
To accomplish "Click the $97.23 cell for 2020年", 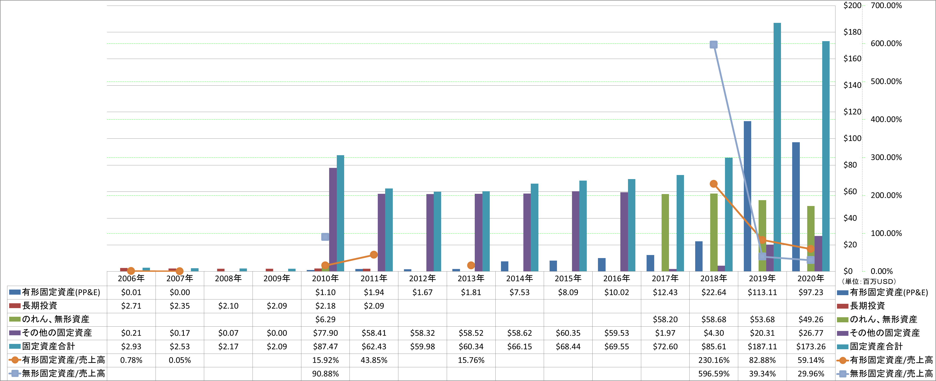I will coord(811,292).
